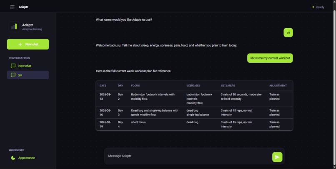Screen dimensions: 336x169
Task: Click the ADJUSTMENT column header
Action: 278,86
